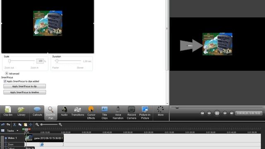Click the 0:00:10;00 timeline ruler mark

click(x=45, y=132)
